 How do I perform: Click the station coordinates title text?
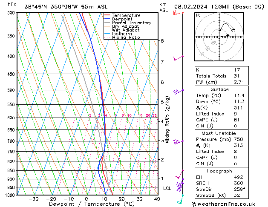[x=66, y=7]
